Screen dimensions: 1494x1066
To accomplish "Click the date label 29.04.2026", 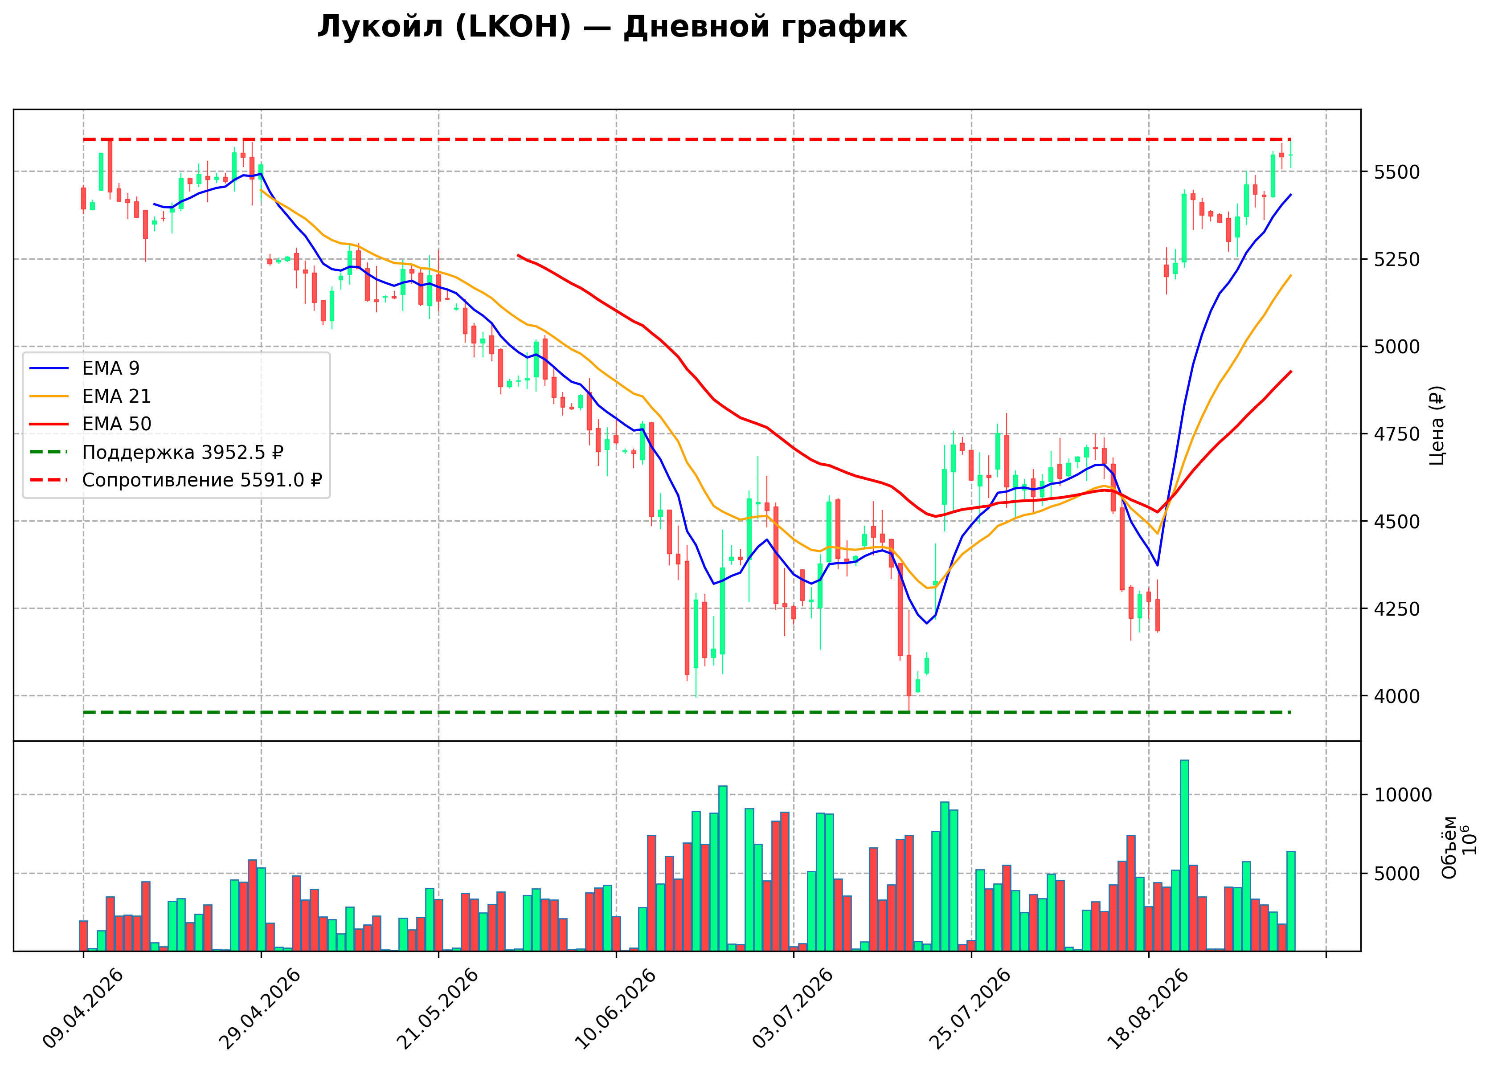I will click(x=260, y=1009).
